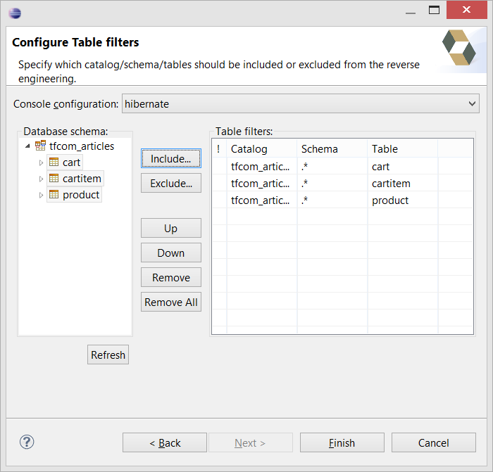Click the product table icon

point(54,195)
